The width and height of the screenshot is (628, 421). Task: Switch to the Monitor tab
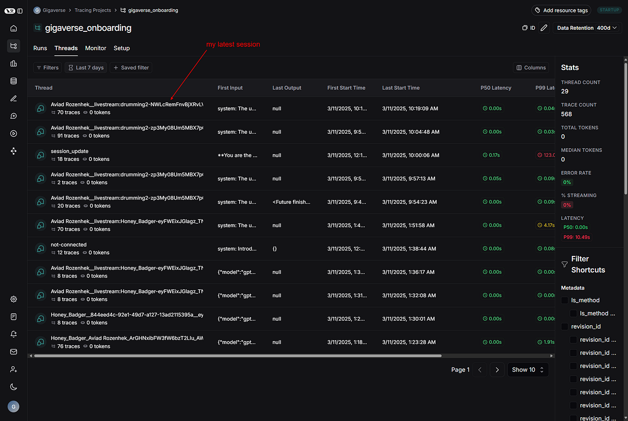point(95,48)
